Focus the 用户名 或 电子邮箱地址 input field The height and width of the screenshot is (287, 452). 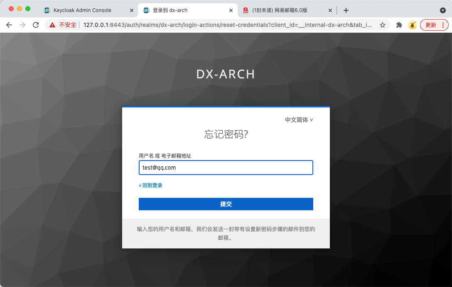coord(226,168)
